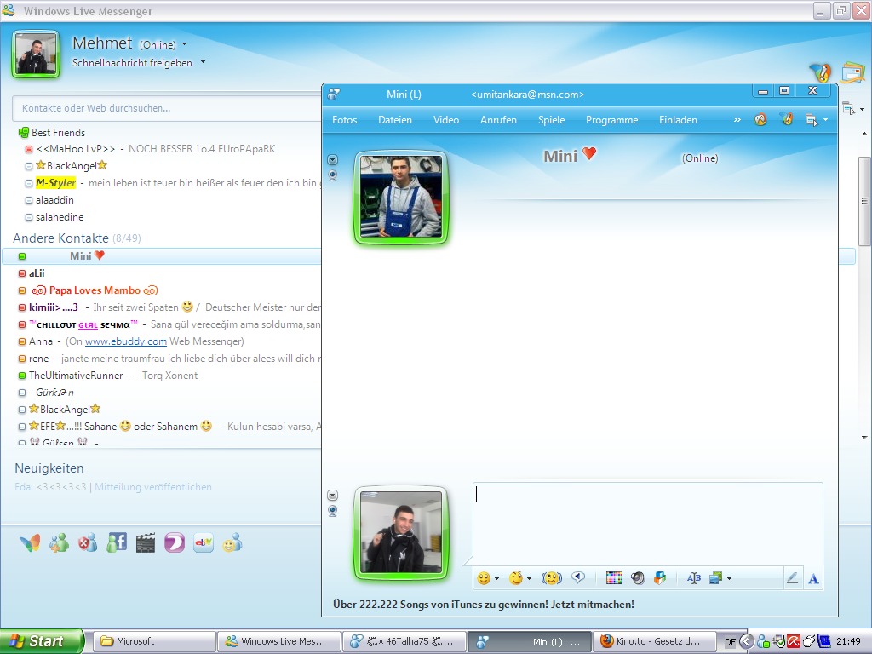Screen dimensions: 872x654
Task: Open the www.ebuddy.com link
Action: tap(126, 341)
